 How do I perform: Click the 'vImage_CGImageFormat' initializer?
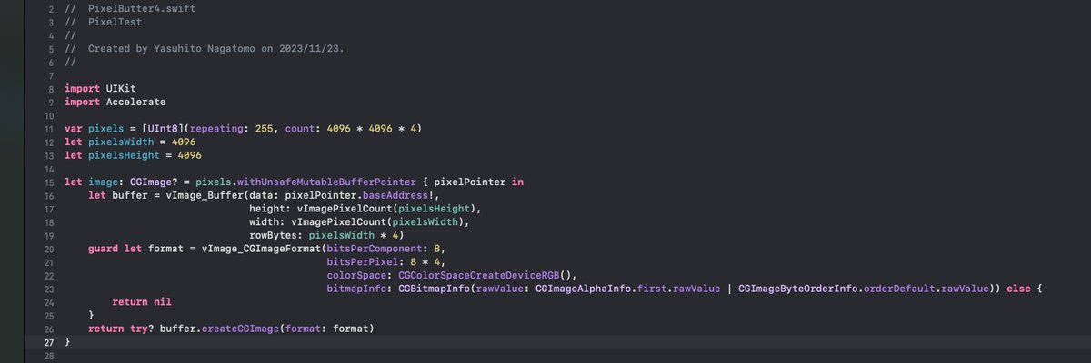pyautogui.click(x=262, y=248)
